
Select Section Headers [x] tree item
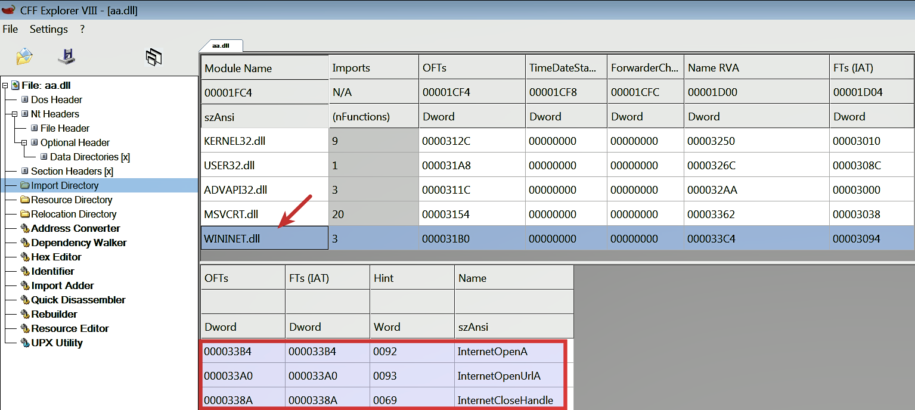click(72, 171)
